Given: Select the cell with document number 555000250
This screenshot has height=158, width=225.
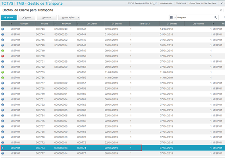Looking at the screenshot, I should [61, 34].
